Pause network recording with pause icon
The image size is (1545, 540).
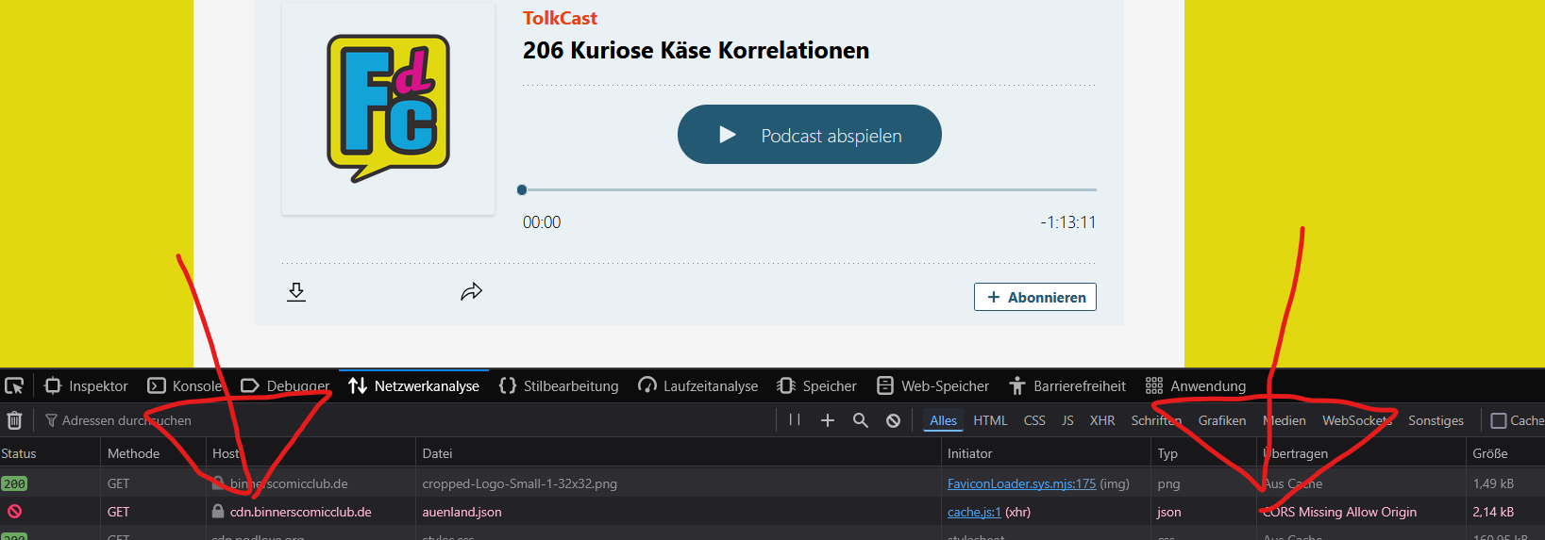tap(795, 420)
